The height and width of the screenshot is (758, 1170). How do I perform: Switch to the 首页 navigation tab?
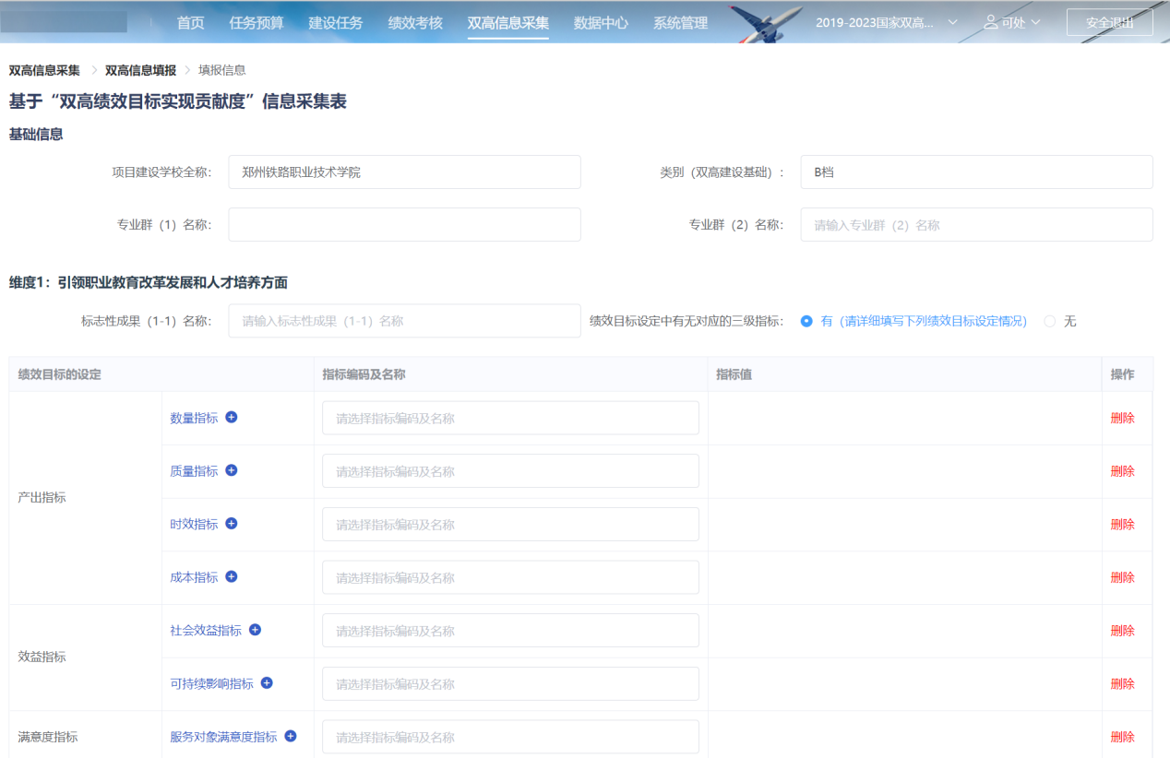(190, 22)
